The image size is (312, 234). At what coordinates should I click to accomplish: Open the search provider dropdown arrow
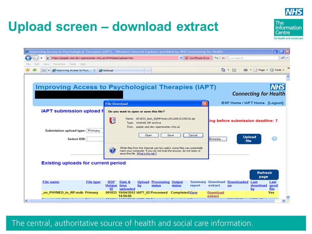point(287,58)
